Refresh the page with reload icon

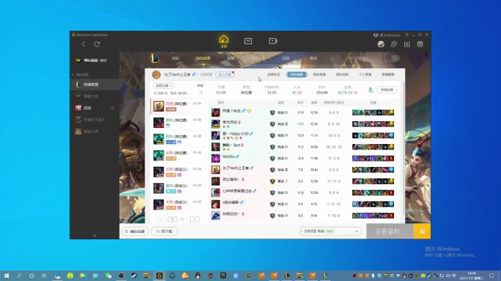click(x=97, y=44)
